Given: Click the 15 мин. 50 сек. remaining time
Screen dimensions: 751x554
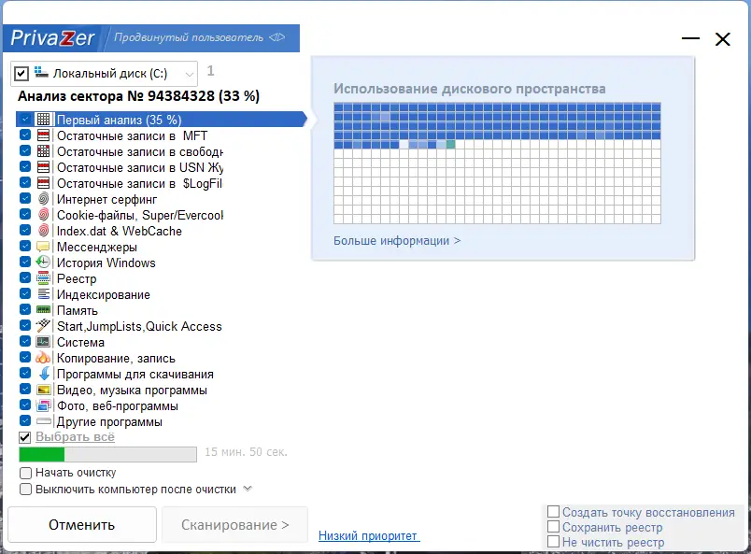Looking at the screenshot, I should pos(247,452).
